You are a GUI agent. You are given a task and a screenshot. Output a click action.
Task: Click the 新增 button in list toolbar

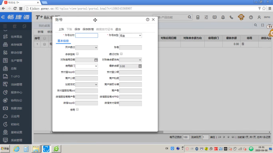[41, 32]
